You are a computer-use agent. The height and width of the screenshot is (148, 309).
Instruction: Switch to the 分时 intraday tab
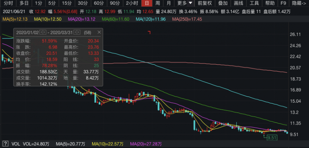pyautogui.click(x=8, y=3)
